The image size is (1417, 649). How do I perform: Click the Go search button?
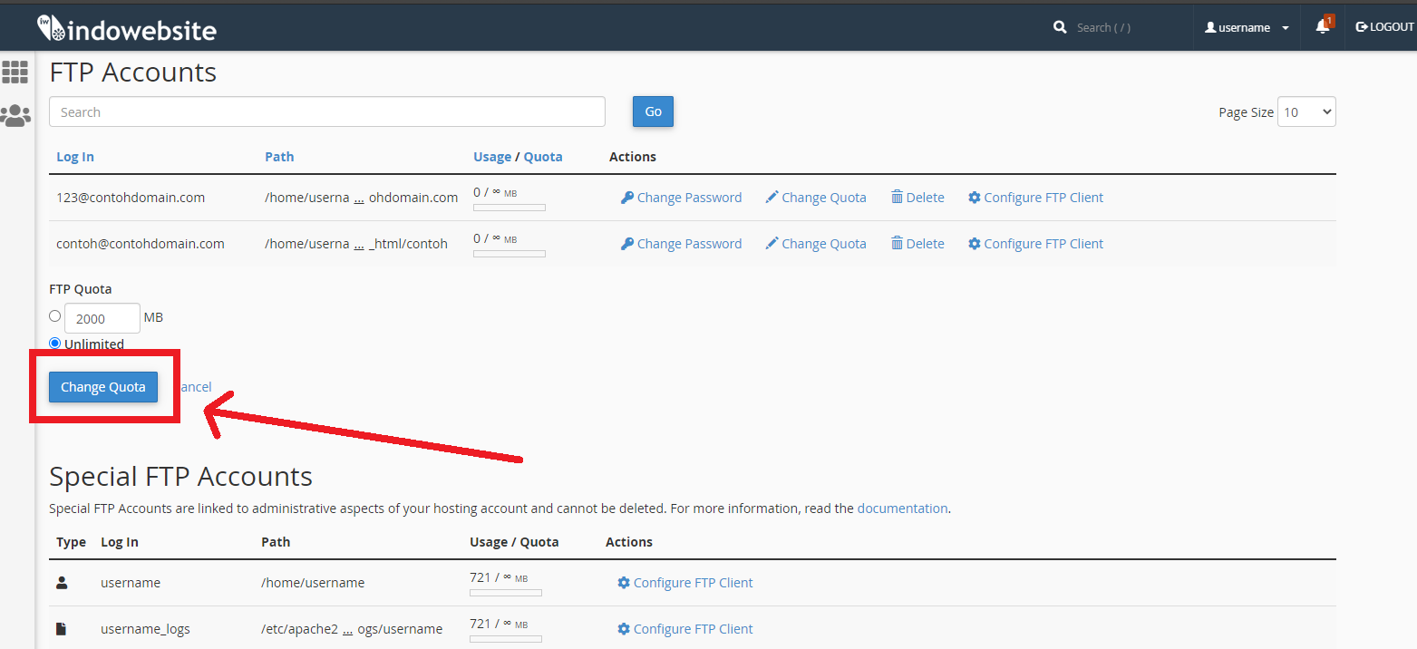[x=653, y=111]
